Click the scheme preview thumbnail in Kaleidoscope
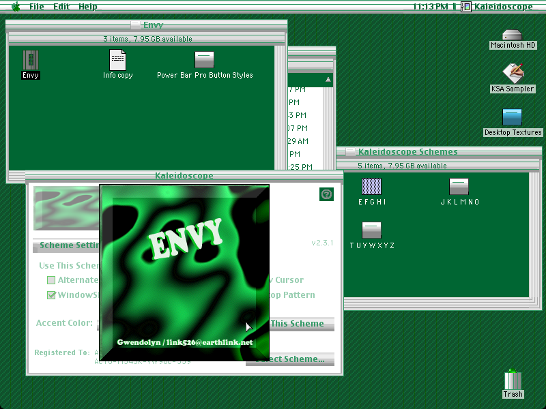The image size is (546, 409). click(x=66, y=208)
